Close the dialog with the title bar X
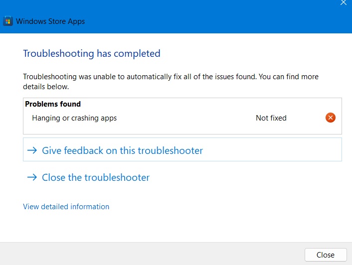Viewport: 352px width, 265px height. point(344,2)
